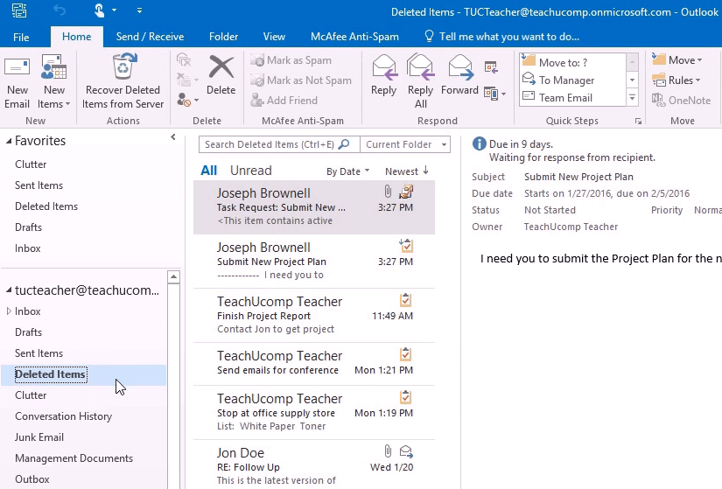Click Mark as Not Spam
The width and height of the screenshot is (722, 489).
click(301, 80)
